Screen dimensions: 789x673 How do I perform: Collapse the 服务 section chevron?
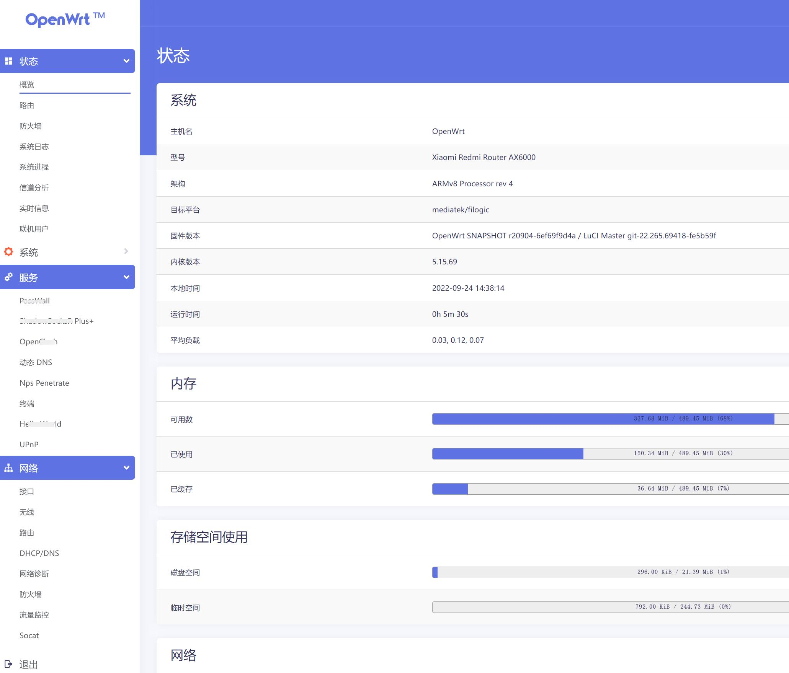126,277
